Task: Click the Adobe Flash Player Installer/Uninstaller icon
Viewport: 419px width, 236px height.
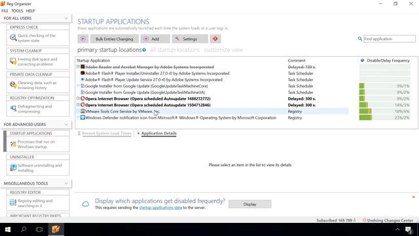Action: pyautogui.click(x=82, y=73)
